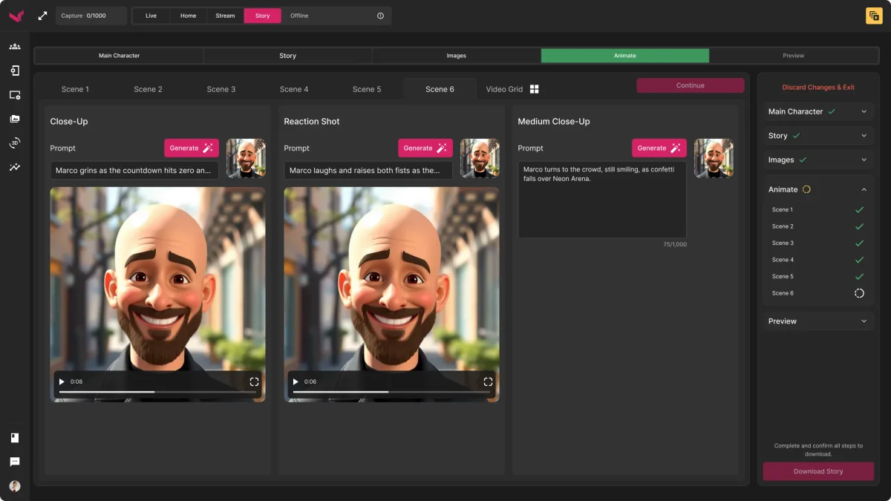891x501 pixels.
Task: Go to the Animate step
Action: pyautogui.click(x=625, y=56)
